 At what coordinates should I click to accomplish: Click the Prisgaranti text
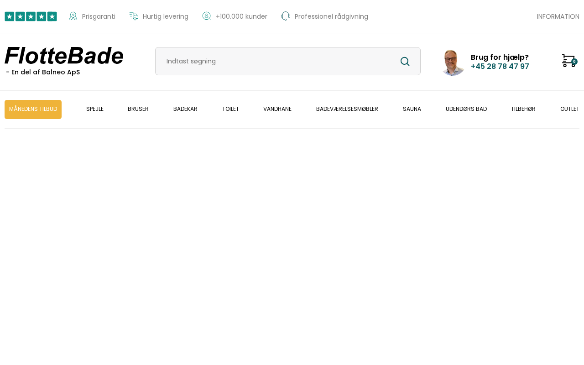[99, 16]
